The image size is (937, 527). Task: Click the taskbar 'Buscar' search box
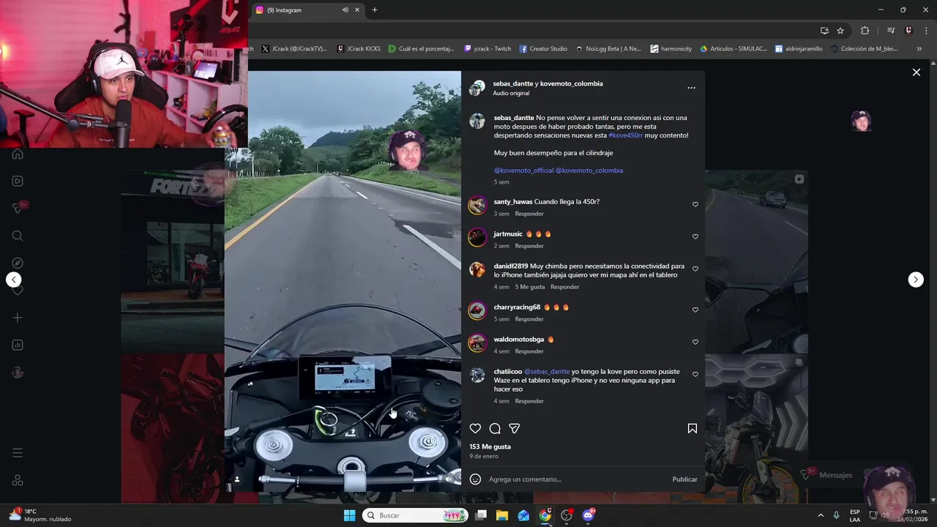coord(415,515)
